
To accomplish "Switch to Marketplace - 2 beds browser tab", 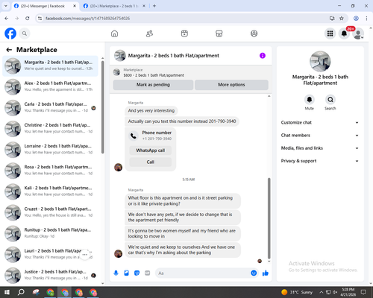I will [x=114, y=6].
